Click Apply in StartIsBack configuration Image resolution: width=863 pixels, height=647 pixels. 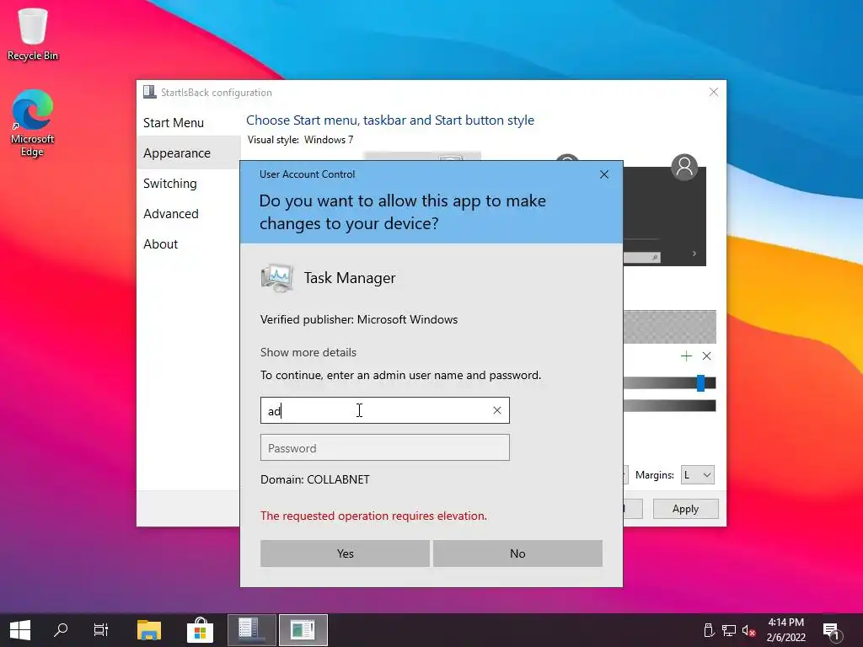(685, 509)
